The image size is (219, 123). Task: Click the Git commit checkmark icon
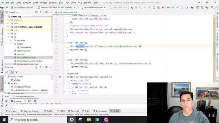(178, 8)
